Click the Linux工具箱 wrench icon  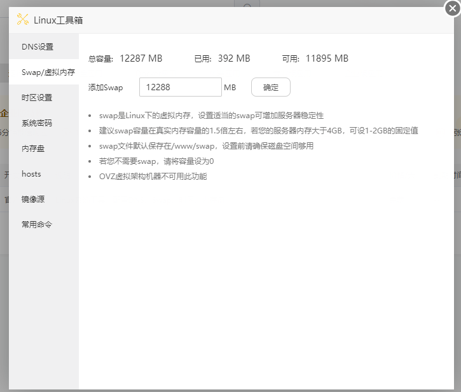click(23, 20)
